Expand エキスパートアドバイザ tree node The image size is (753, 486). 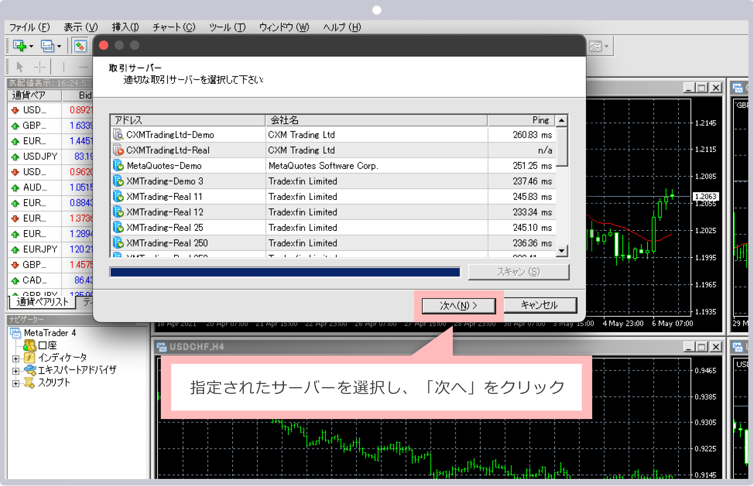pyautogui.click(x=16, y=371)
